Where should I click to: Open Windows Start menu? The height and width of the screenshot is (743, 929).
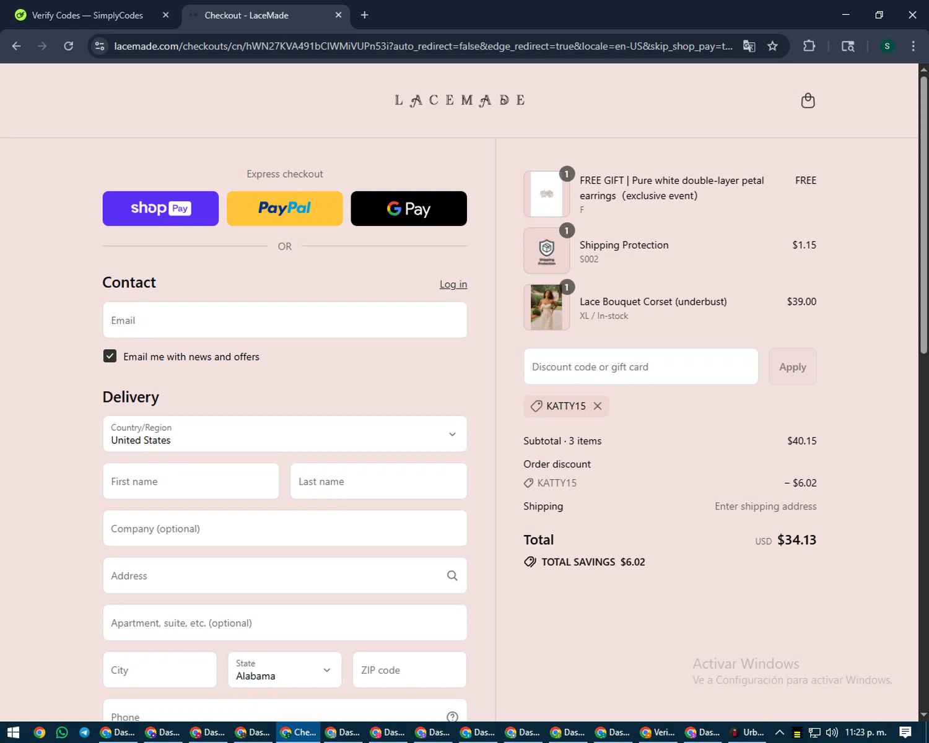click(13, 732)
